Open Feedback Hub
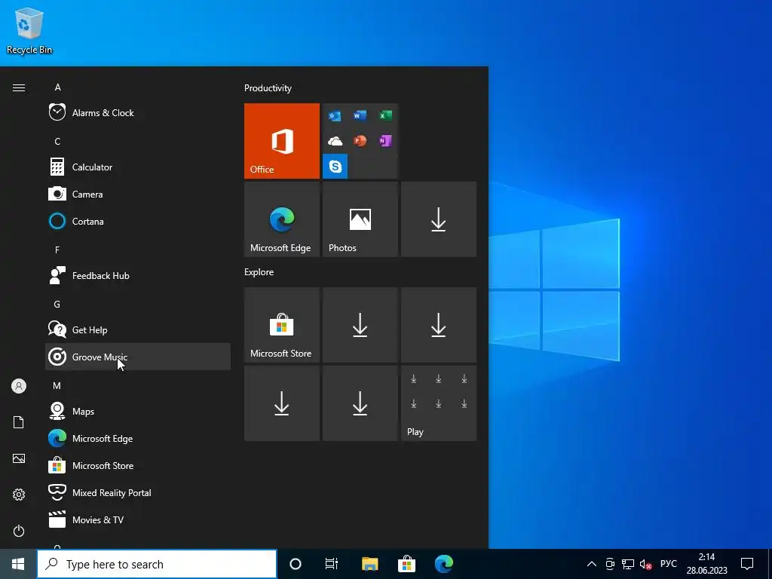 pos(138,276)
